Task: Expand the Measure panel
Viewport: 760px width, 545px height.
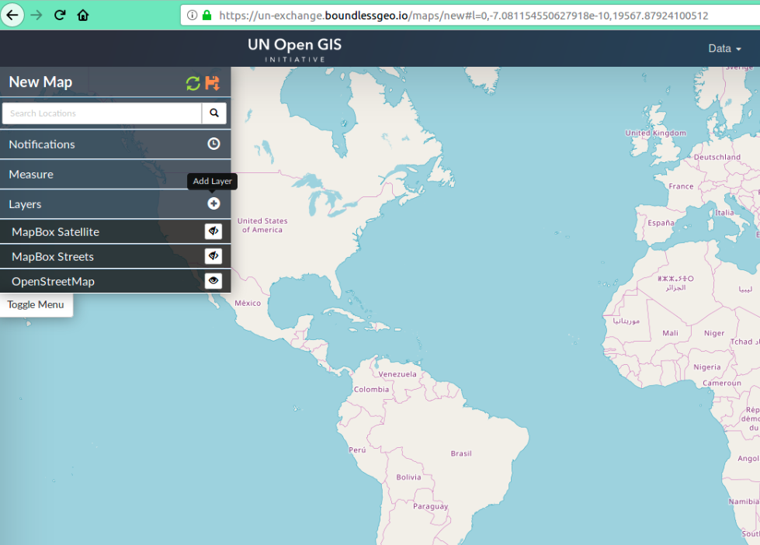Action: coord(31,174)
